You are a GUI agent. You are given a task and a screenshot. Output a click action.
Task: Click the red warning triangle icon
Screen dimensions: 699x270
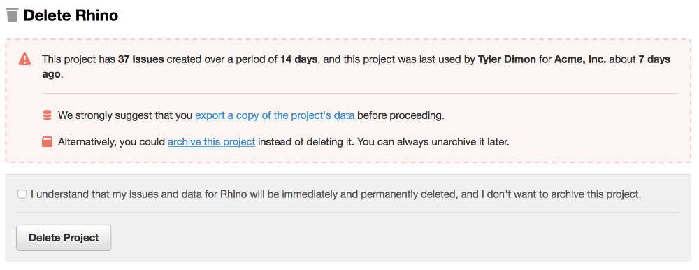[x=24, y=59]
